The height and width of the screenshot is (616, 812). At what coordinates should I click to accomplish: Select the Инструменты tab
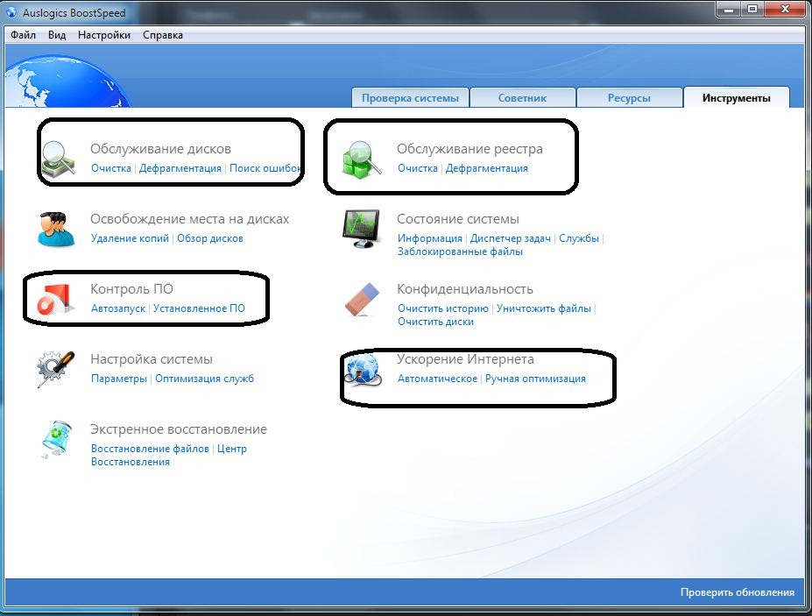click(x=737, y=98)
